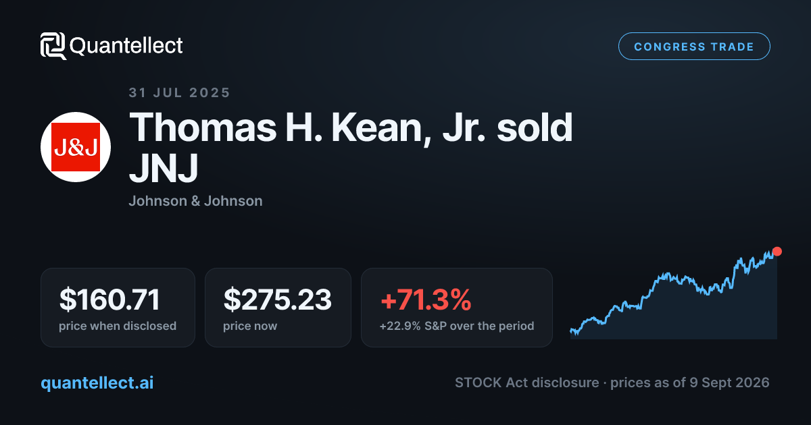The width and height of the screenshot is (811, 425).
Task: Select the CONGRESS TRADE badge
Action: 694,47
